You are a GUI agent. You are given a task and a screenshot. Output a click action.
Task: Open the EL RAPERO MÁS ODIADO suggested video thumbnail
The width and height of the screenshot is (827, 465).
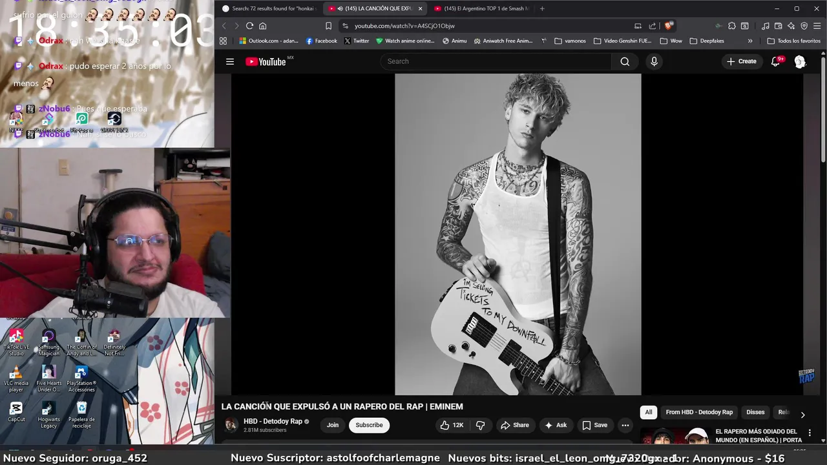pyautogui.click(x=675, y=437)
